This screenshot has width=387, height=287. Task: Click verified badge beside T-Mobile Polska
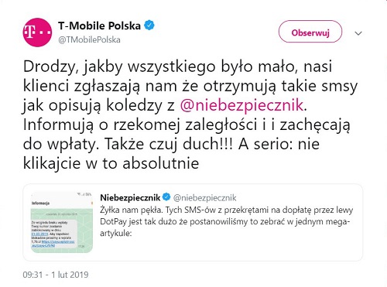click(x=149, y=26)
